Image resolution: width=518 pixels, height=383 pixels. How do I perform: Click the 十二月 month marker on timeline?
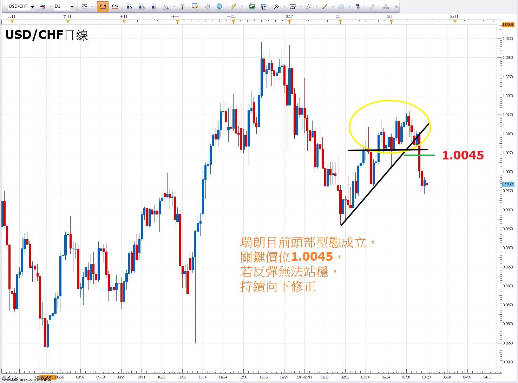pos(233,16)
